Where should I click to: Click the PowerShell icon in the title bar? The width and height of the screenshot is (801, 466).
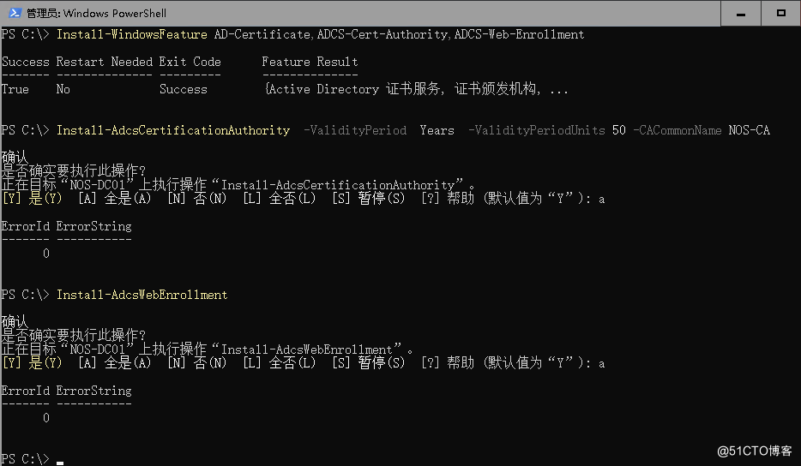(x=15, y=13)
